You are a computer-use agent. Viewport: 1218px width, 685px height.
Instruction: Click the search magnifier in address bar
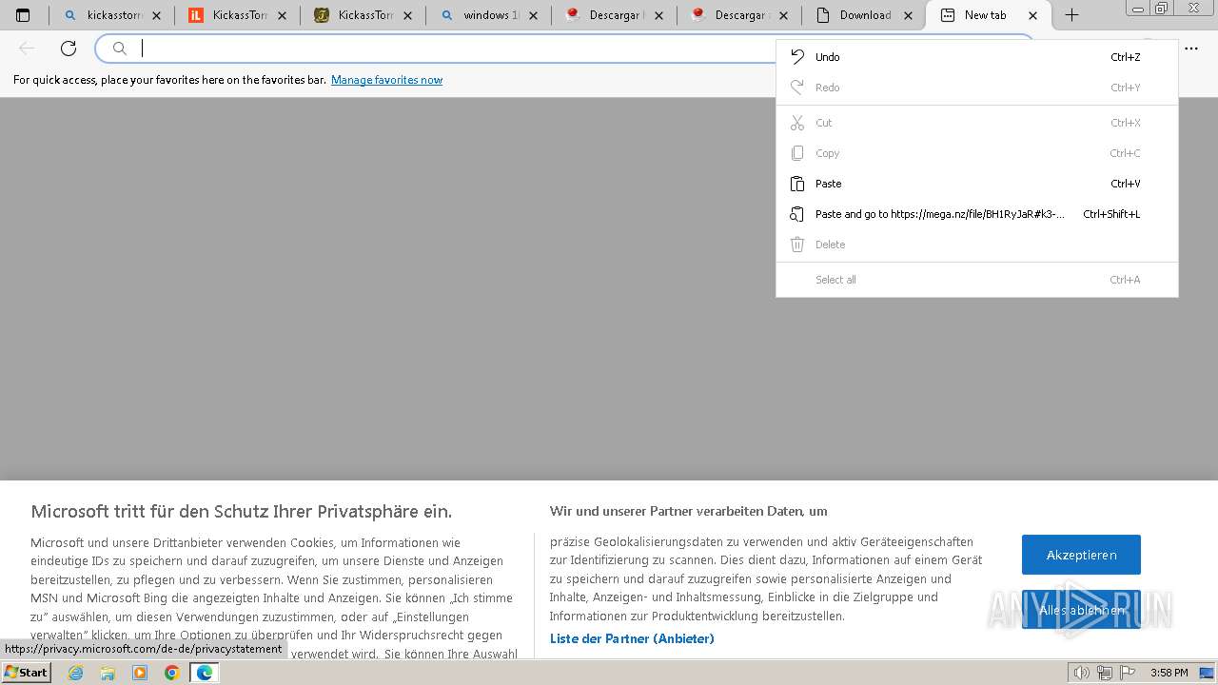point(120,49)
